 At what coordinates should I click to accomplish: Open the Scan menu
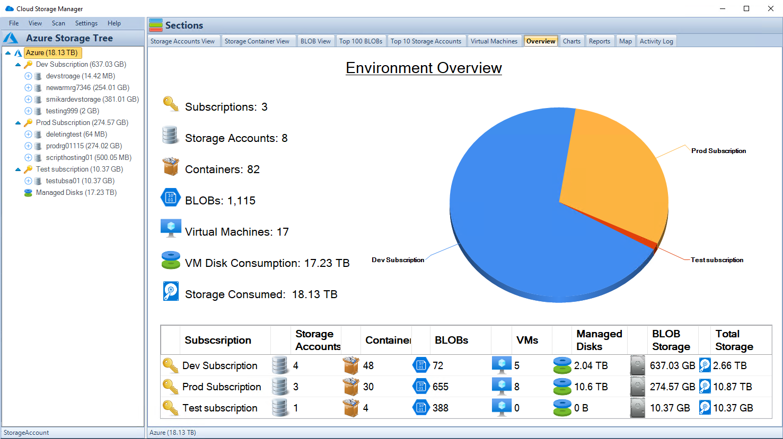(58, 23)
